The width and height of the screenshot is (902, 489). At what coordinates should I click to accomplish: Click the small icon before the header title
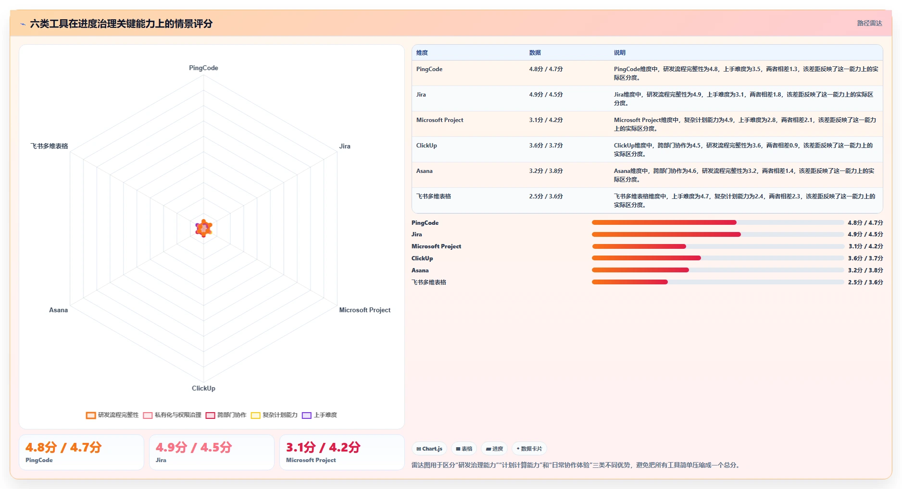click(x=23, y=24)
